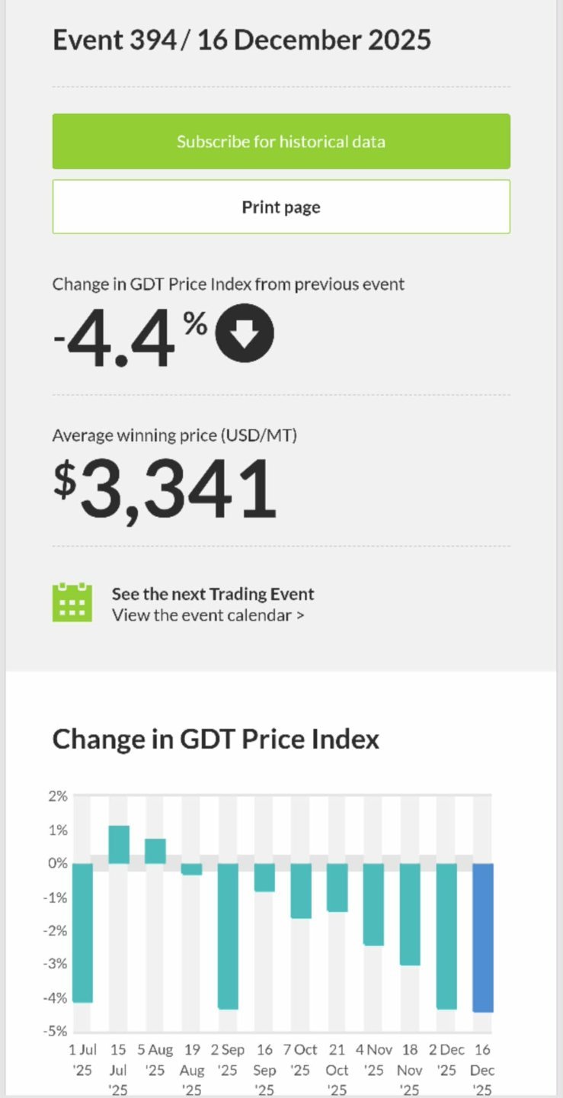Click the 21 Oct '25 chart bar
Screen dimensions: 563x1098
click(x=337, y=888)
